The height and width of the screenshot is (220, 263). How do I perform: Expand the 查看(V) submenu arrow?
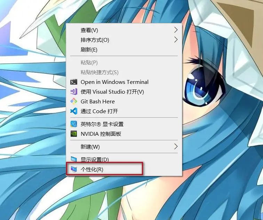176,30
